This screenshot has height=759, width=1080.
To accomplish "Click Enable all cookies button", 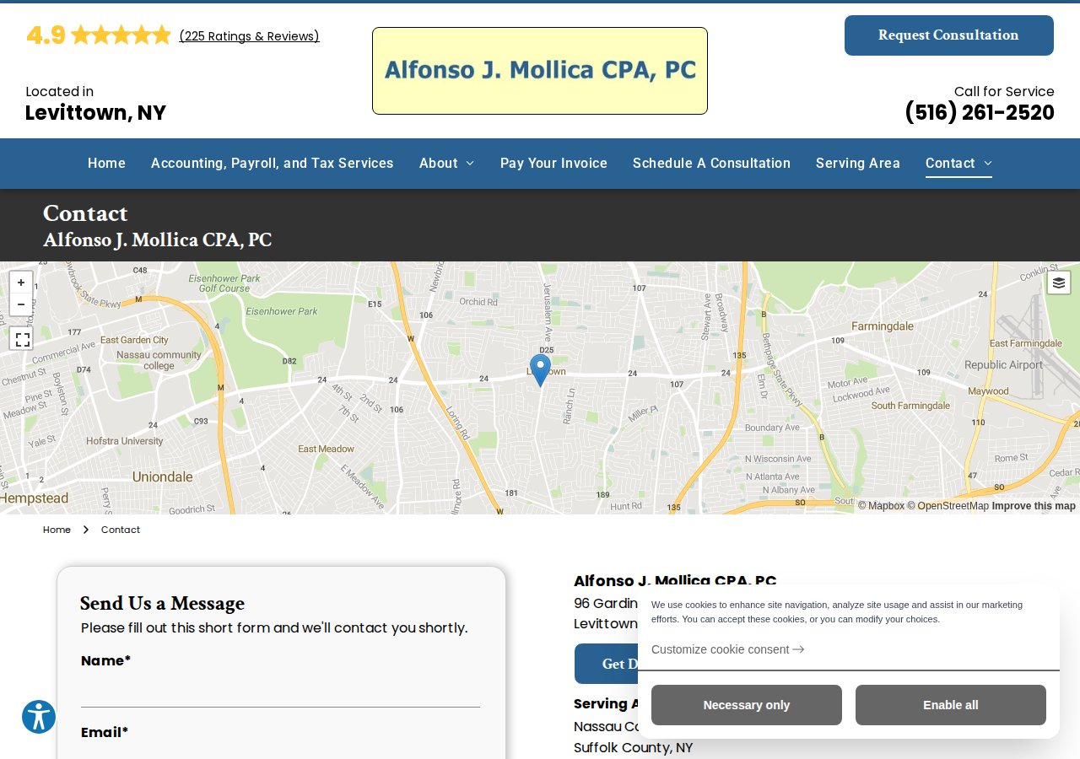I will tap(951, 705).
